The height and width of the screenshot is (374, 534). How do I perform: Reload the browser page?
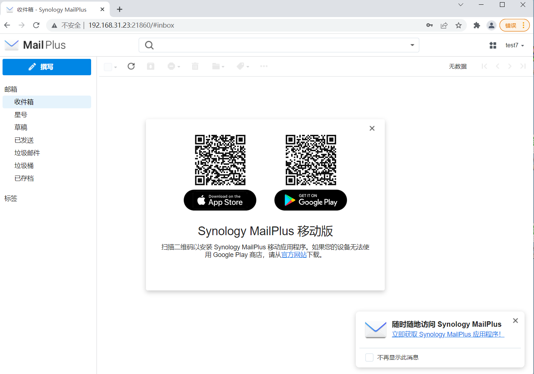point(36,25)
